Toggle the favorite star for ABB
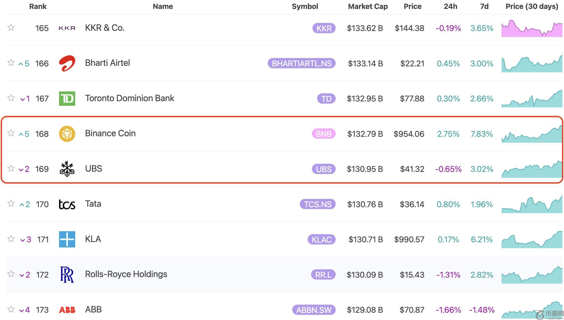This screenshot has width=564, height=320. coord(11,309)
